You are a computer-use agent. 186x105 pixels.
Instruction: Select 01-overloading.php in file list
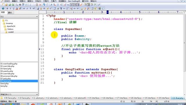(x=9, y=64)
